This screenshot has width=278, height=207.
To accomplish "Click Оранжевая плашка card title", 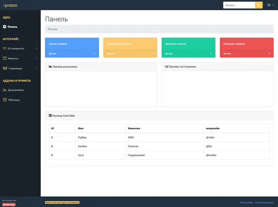I will tap(119, 44).
